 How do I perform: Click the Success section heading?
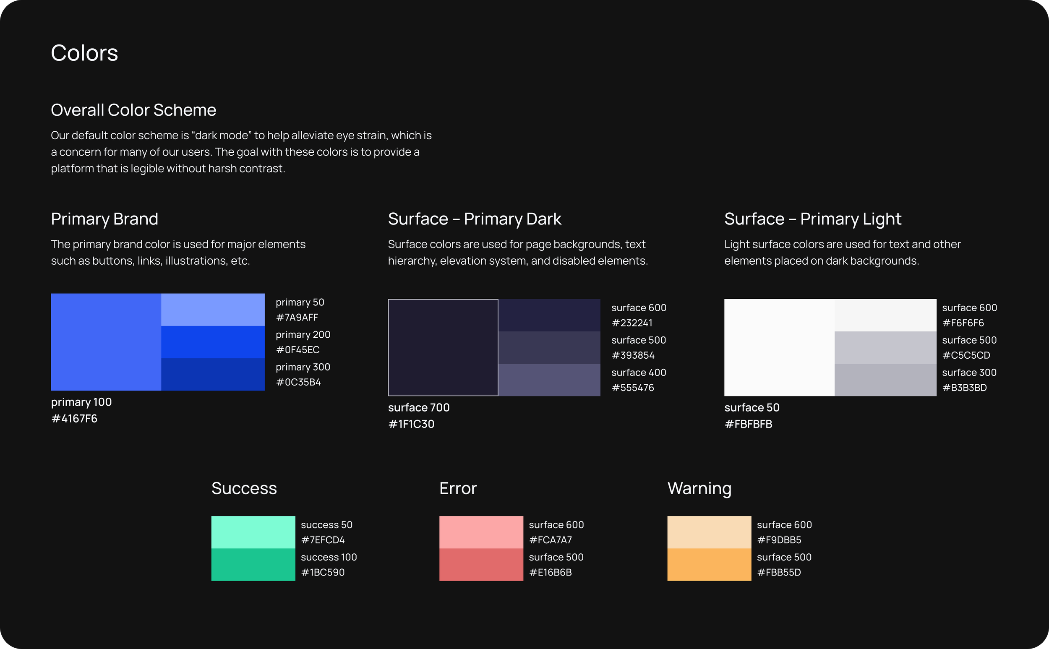[244, 488]
